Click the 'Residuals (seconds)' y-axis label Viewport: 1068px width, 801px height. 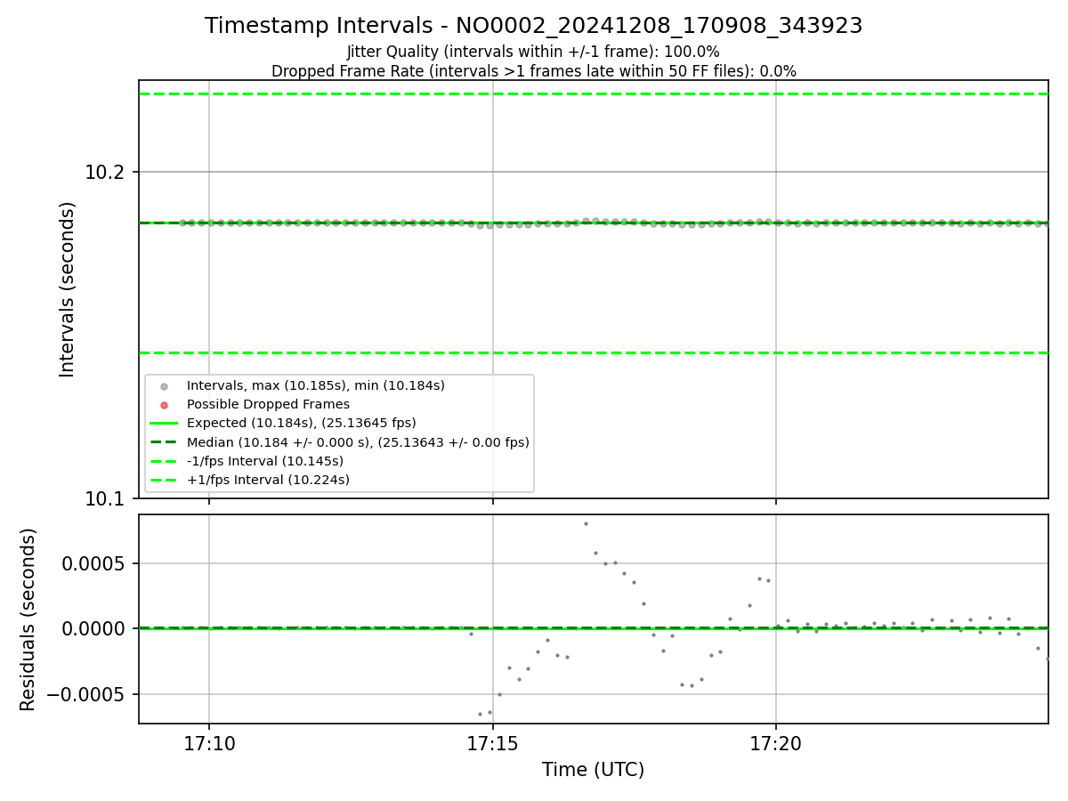28,619
